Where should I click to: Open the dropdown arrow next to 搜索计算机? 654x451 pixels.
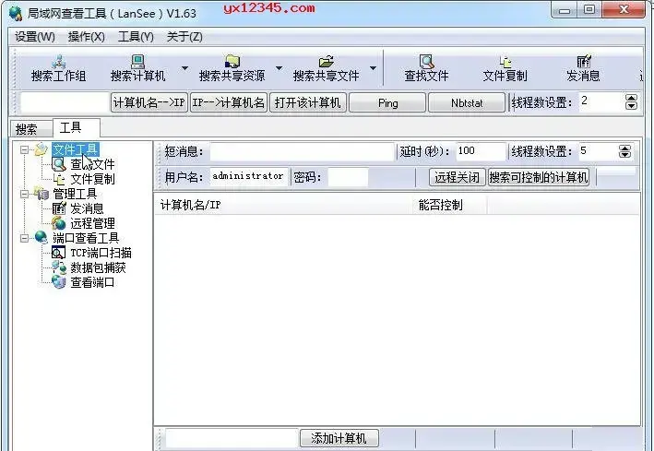point(184,68)
